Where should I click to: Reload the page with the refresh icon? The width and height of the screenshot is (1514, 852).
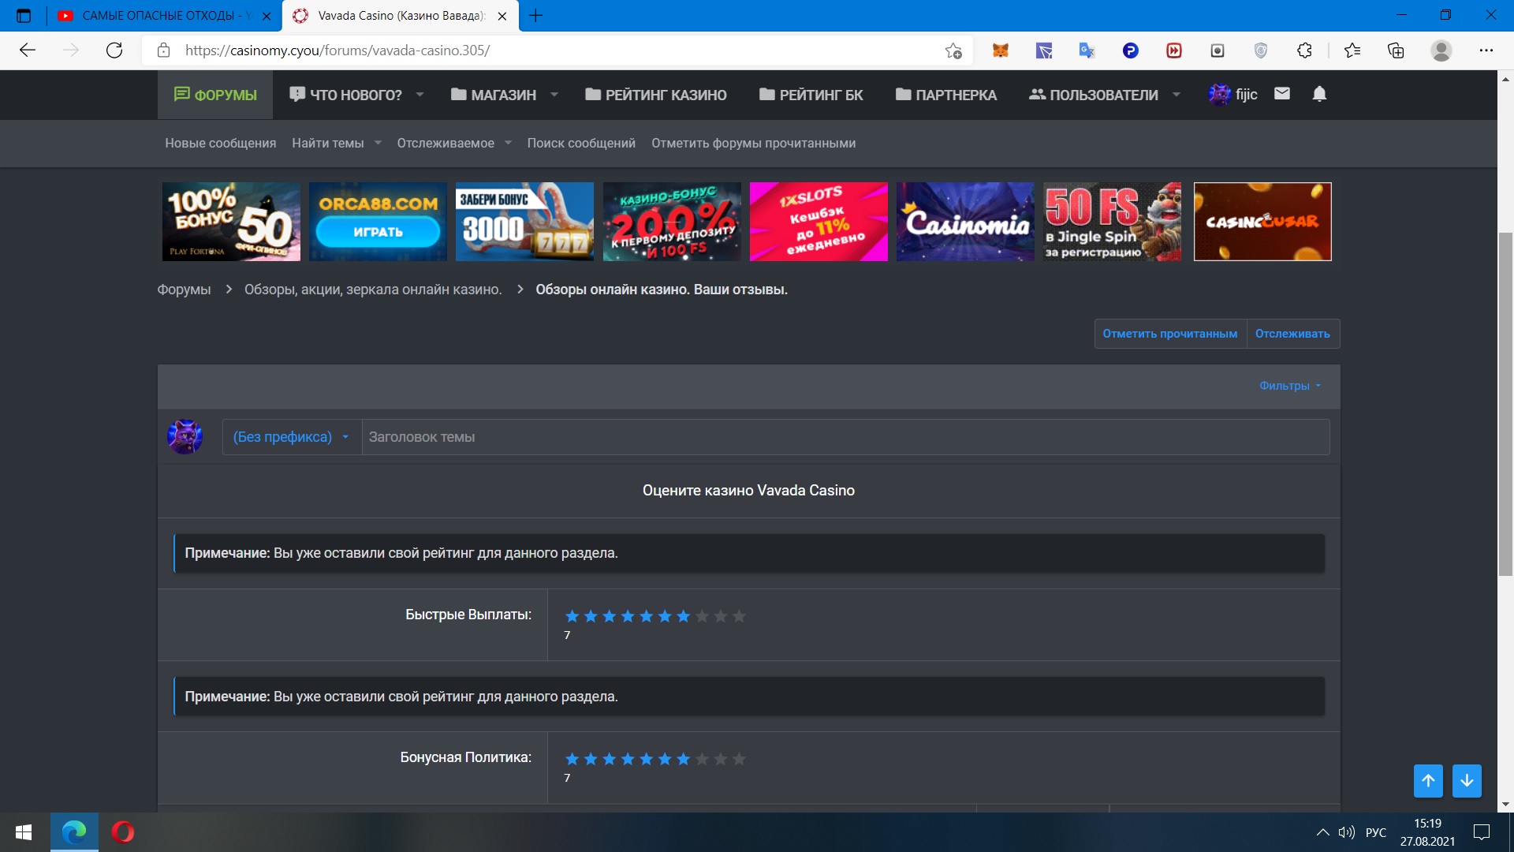coord(114,50)
